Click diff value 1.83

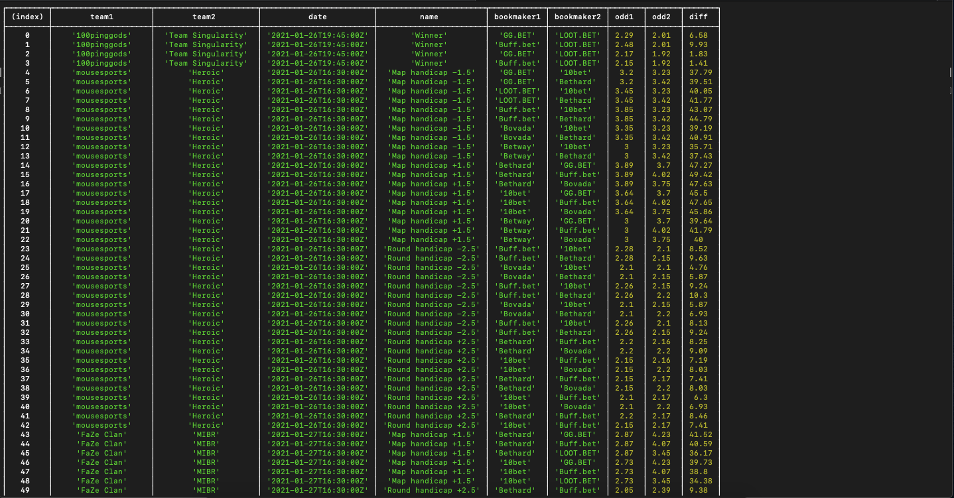pos(699,54)
